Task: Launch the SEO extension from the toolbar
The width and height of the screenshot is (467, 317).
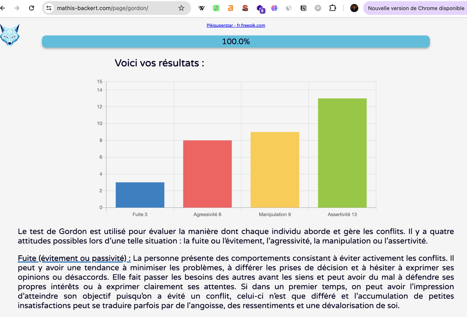Action: [x=245, y=8]
